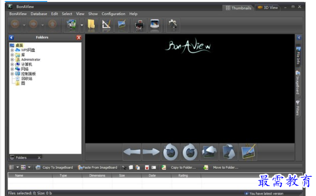The width and height of the screenshot is (316, 196).
Task: Flip image horizontally icon
Action: click(209, 152)
